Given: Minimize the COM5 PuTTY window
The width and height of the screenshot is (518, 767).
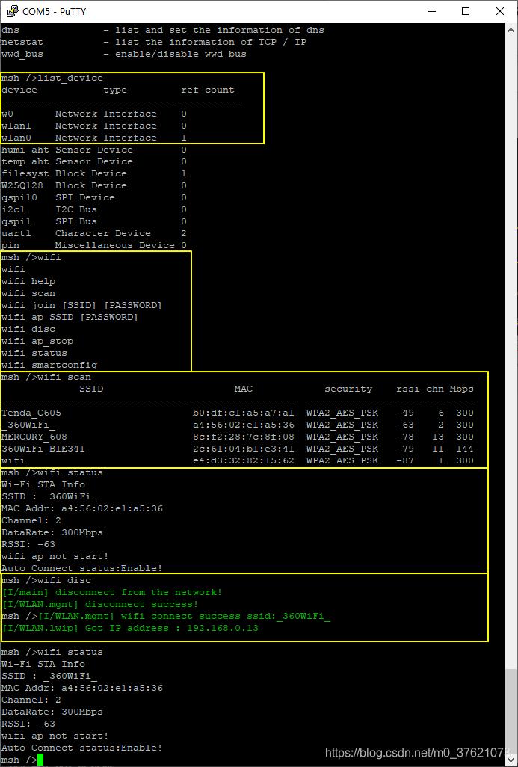Looking at the screenshot, I should point(432,11).
